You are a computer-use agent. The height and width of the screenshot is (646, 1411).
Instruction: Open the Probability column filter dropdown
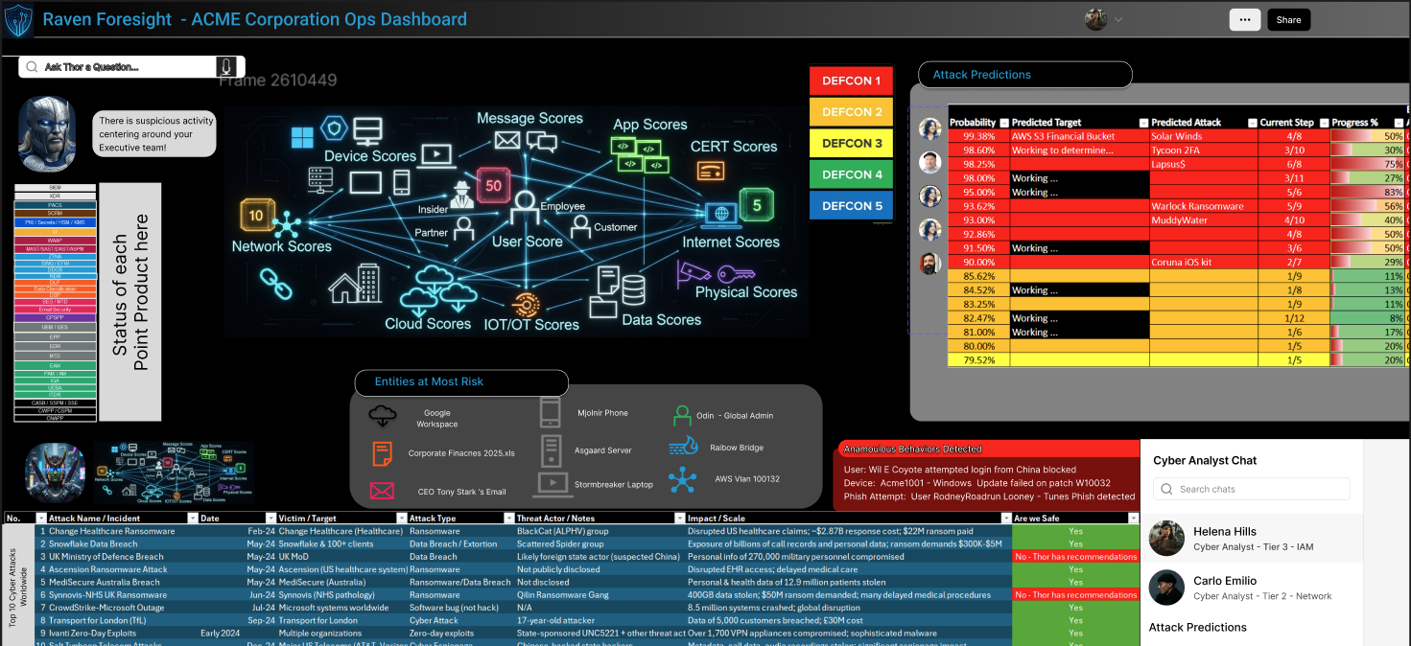[1003, 122]
